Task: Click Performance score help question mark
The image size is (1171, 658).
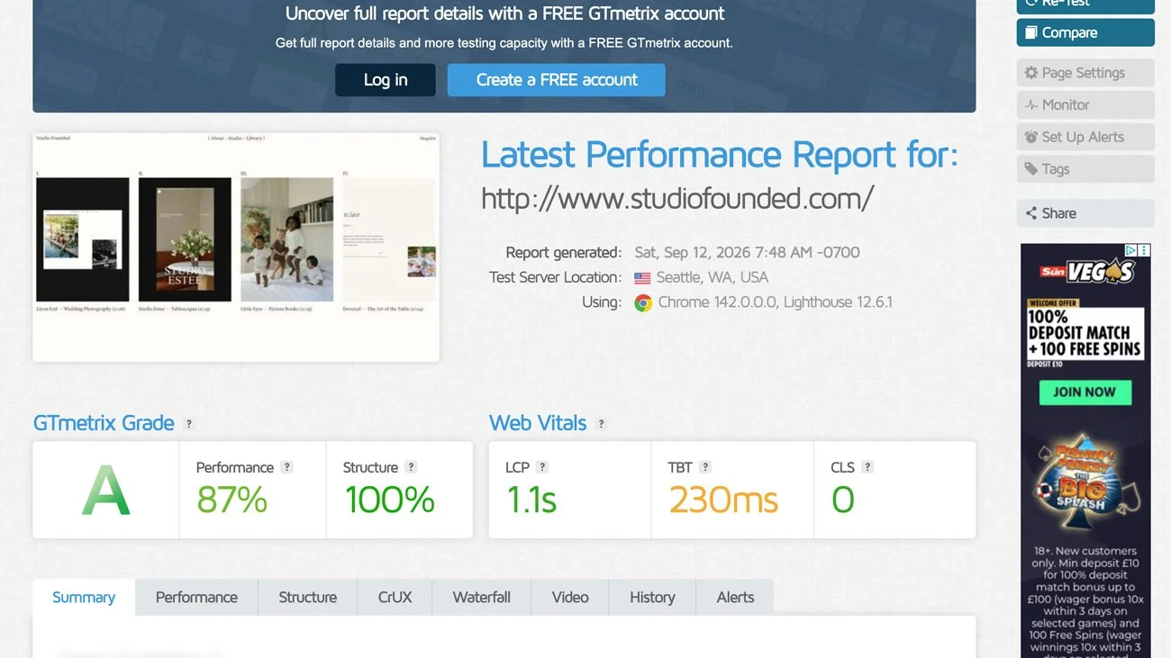Action: [x=286, y=467]
